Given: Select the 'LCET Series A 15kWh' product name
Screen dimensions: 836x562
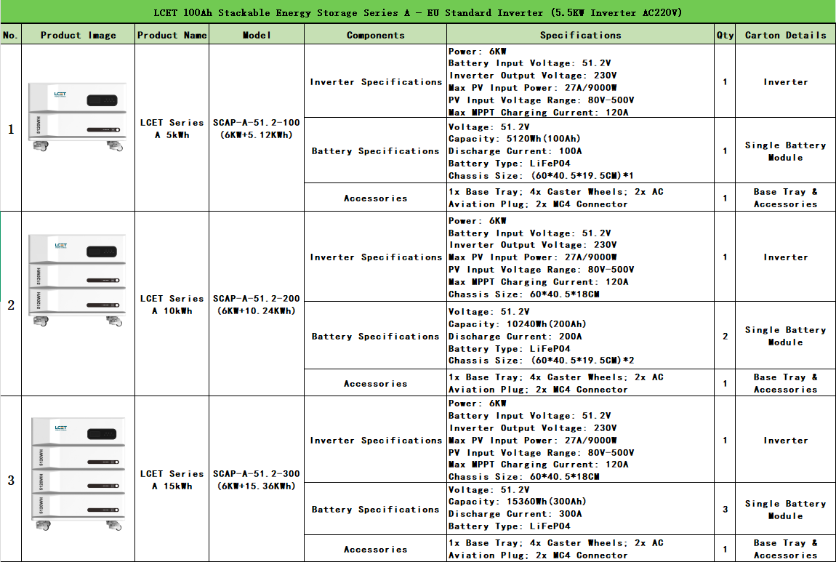Looking at the screenshot, I should click(172, 479).
